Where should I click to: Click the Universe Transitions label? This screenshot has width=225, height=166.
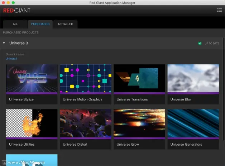click(132, 99)
